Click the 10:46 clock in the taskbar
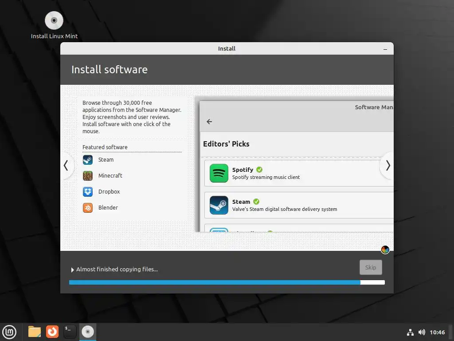Screen dimensions: 454x341 pyautogui.click(x=437, y=332)
